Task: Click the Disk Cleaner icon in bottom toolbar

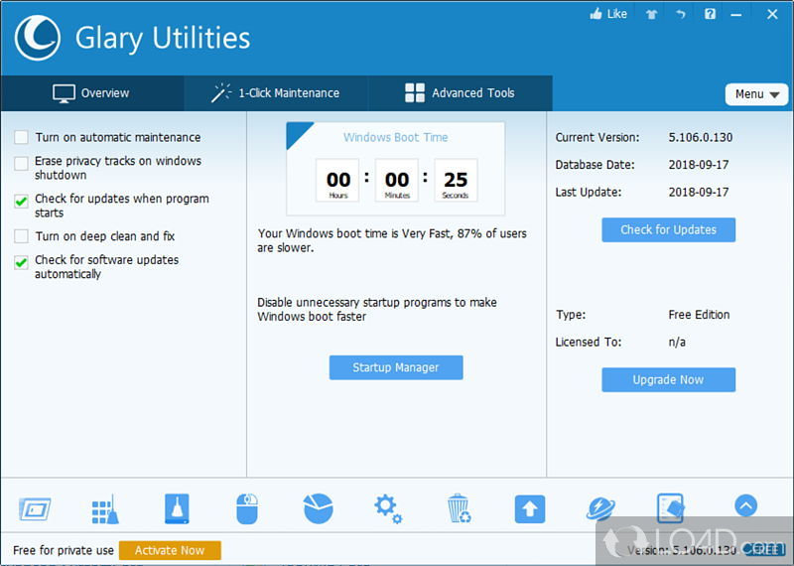Action: tap(177, 508)
